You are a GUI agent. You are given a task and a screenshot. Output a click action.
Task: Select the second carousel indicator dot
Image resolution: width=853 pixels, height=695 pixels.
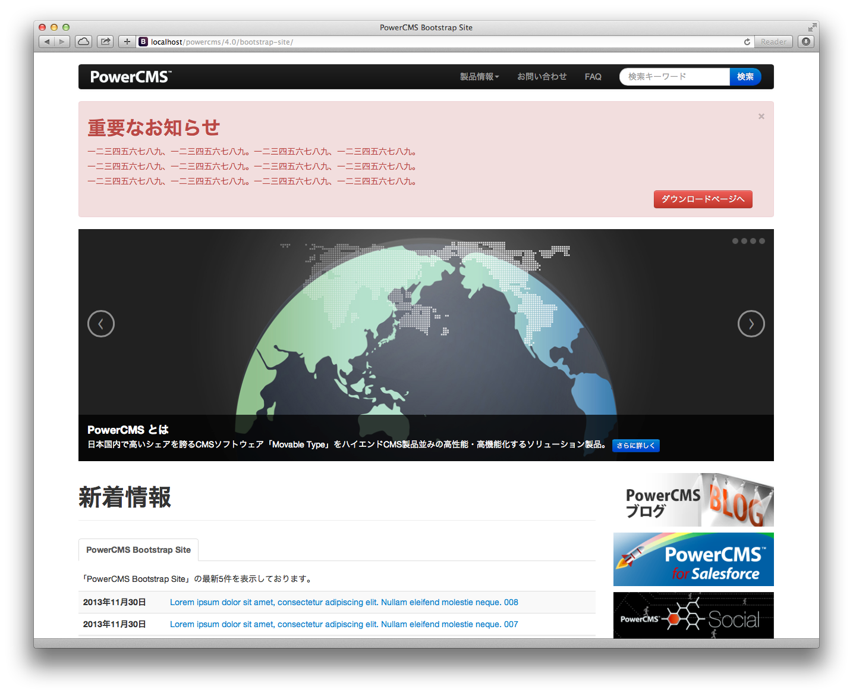click(x=744, y=241)
